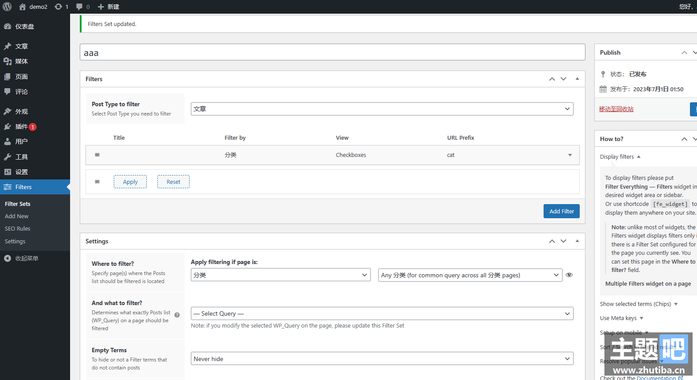Toggle the Settings panel collapse triangle
697x380 pixels.
577,241
